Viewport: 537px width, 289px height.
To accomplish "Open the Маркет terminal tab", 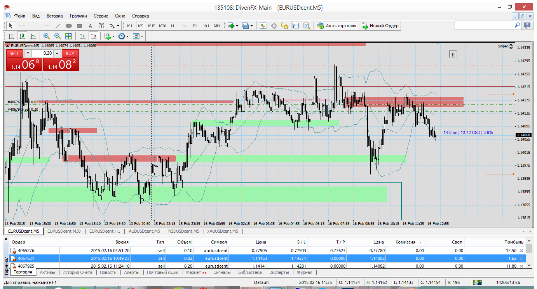I will pyautogui.click(x=195, y=272).
